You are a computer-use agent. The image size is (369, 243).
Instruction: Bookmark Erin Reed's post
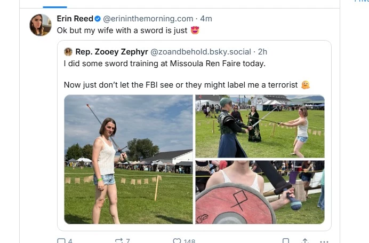click(286, 240)
